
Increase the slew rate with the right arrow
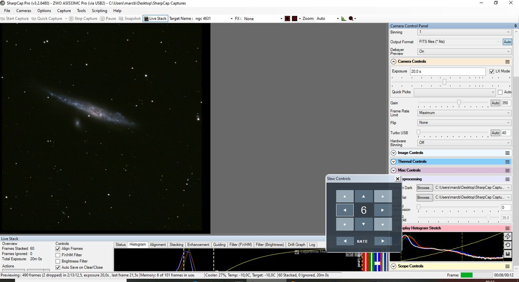click(383, 241)
